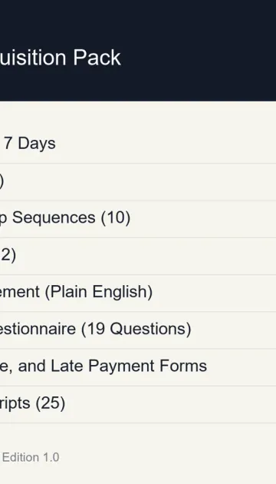Image resolution: width=276 pixels, height=484 pixels.
Task: Select the row showing only a closing parenthesis
Action: (x=138, y=182)
